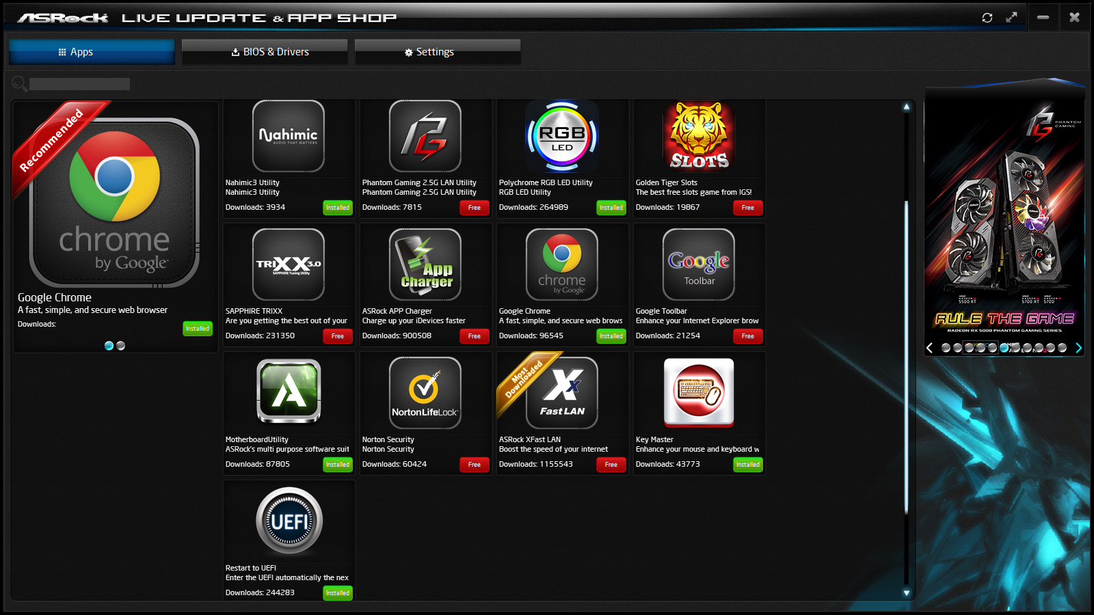Click the Free button for Golden Tiger Slots

[748, 208]
